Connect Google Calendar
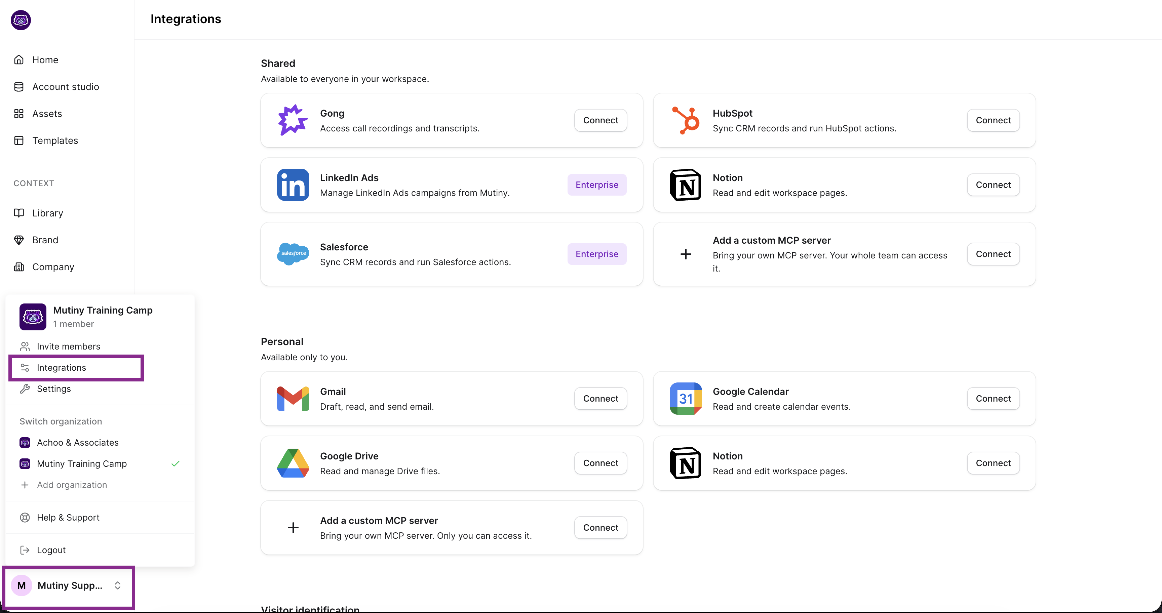Viewport: 1162px width, 613px height. tap(993, 399)
